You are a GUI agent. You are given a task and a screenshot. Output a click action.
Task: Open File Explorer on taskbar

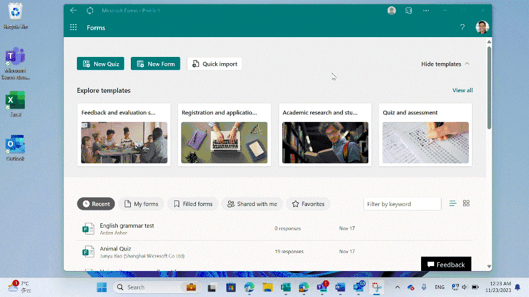pos(267,288)
